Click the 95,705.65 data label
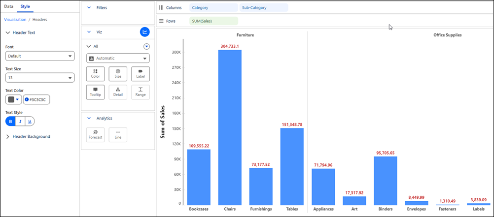The height and width of the screenshot is (217, 494). [x=386, y=153]
